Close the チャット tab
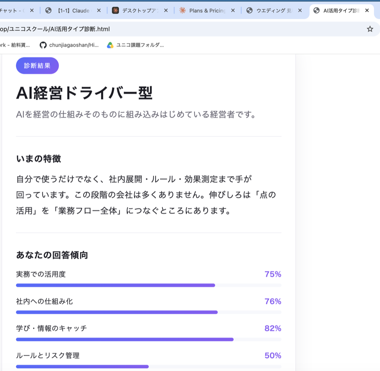This screenshot has height=371, width=380. click(x=32, y=10)
